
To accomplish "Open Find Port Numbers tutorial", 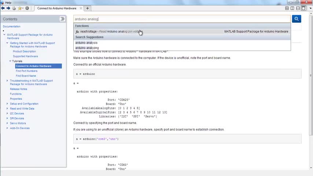I will 26,71.
